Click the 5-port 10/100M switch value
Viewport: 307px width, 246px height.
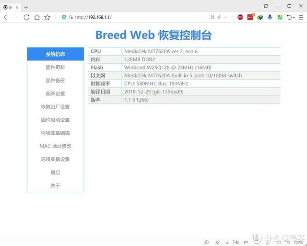[183, 76]
